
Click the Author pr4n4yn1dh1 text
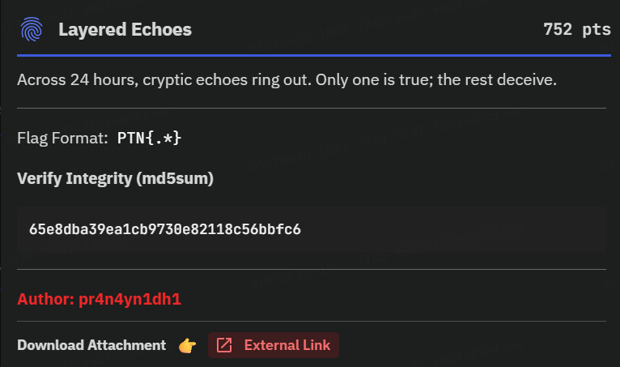pos(100,299)
